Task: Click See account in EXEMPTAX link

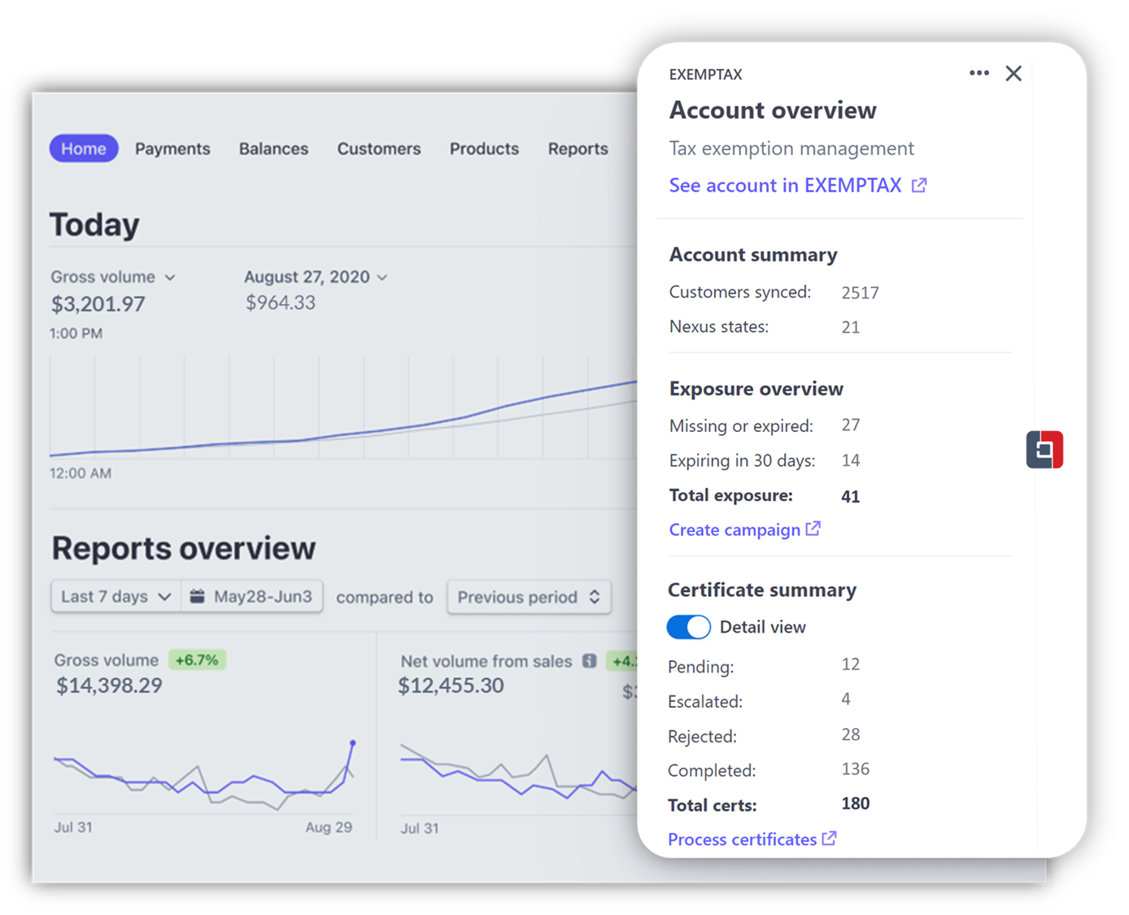Action: (785, 185)
